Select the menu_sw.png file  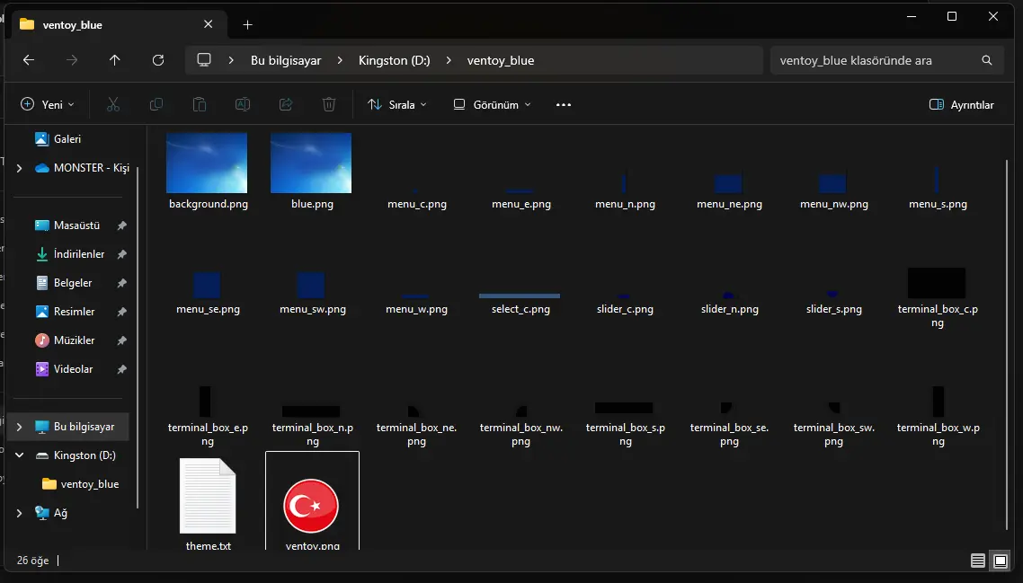click(x=312, y=292)
